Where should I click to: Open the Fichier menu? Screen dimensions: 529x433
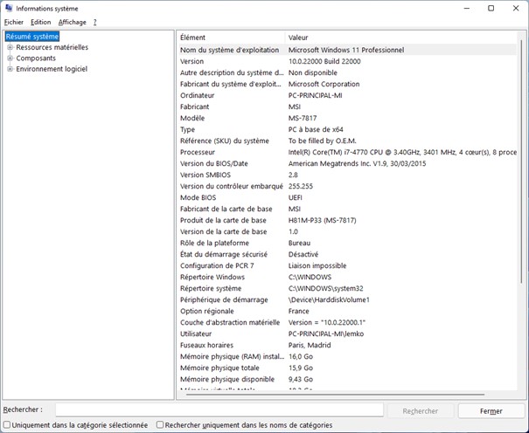[13, 22]
